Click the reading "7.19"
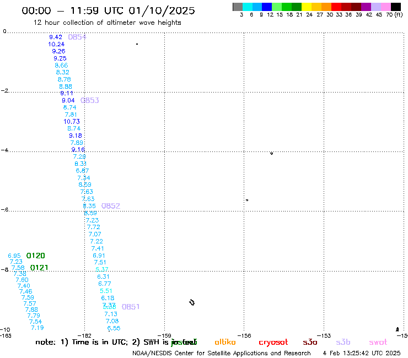The image size is (408, 358). point(37,328)
